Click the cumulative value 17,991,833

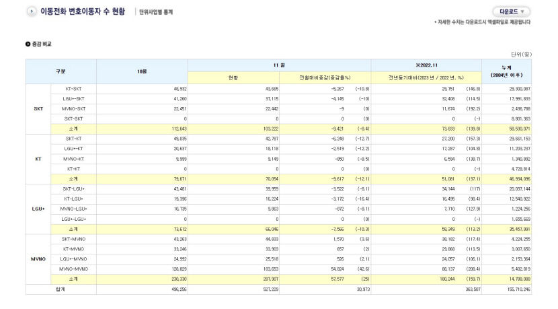click(x=520, y=99)
